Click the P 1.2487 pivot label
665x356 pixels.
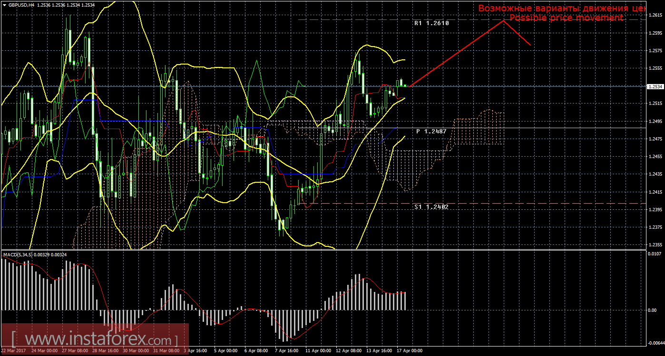click(x=431, y=131)
